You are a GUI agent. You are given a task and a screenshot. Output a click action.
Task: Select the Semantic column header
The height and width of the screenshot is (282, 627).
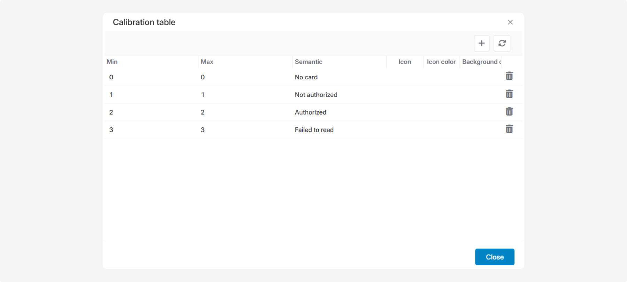[x=309, y=62]
